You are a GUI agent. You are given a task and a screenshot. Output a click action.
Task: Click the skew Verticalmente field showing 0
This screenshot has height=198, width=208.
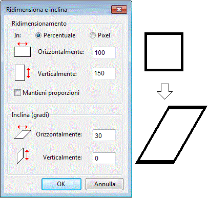(104, 158)
